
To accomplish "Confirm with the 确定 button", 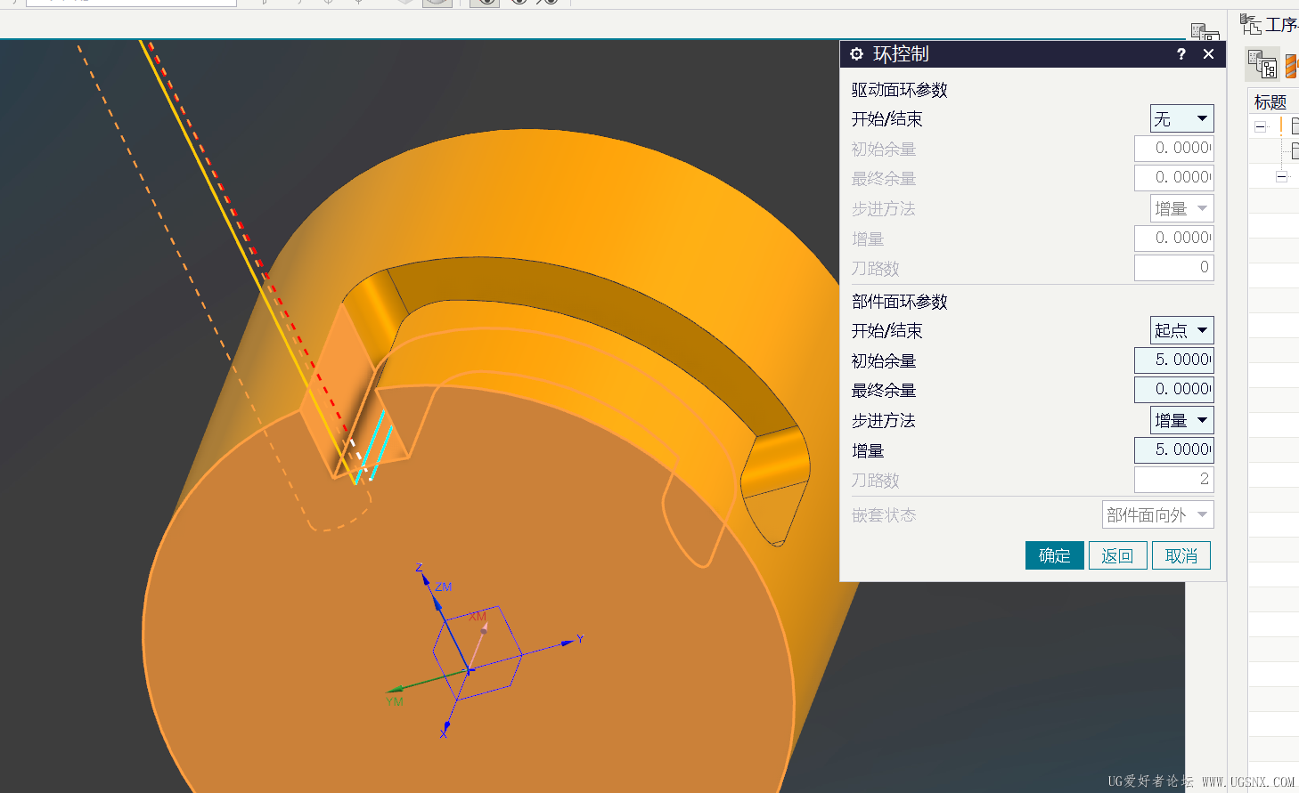I will pyautogui.click(x=1055, y=555).
